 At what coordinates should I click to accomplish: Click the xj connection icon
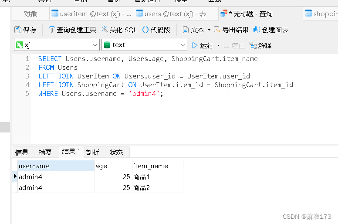[20, 45]
